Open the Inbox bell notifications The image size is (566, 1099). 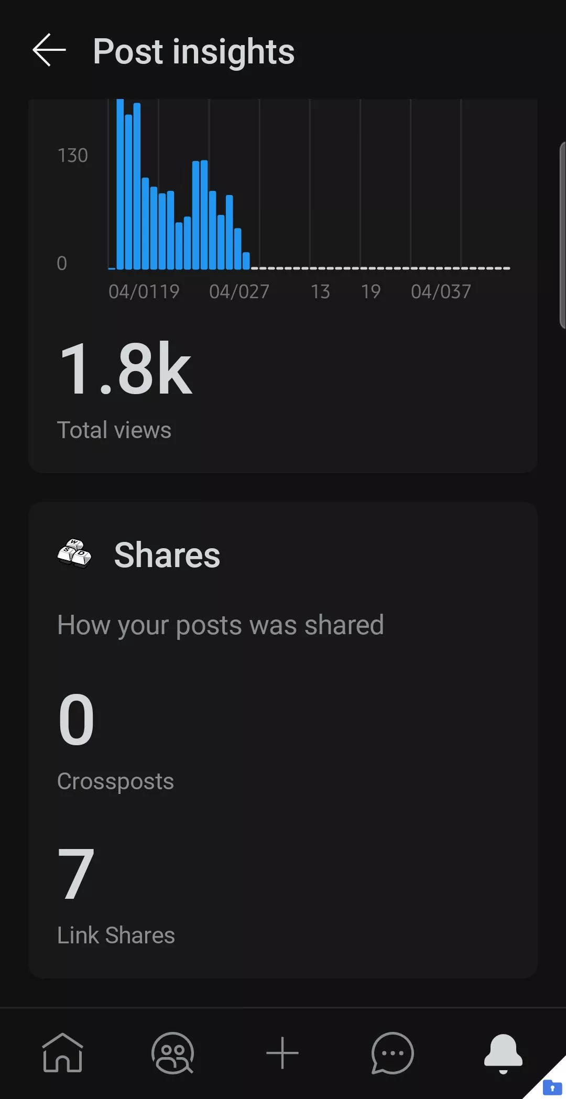pyautogui.click(x=503, y=1052)
